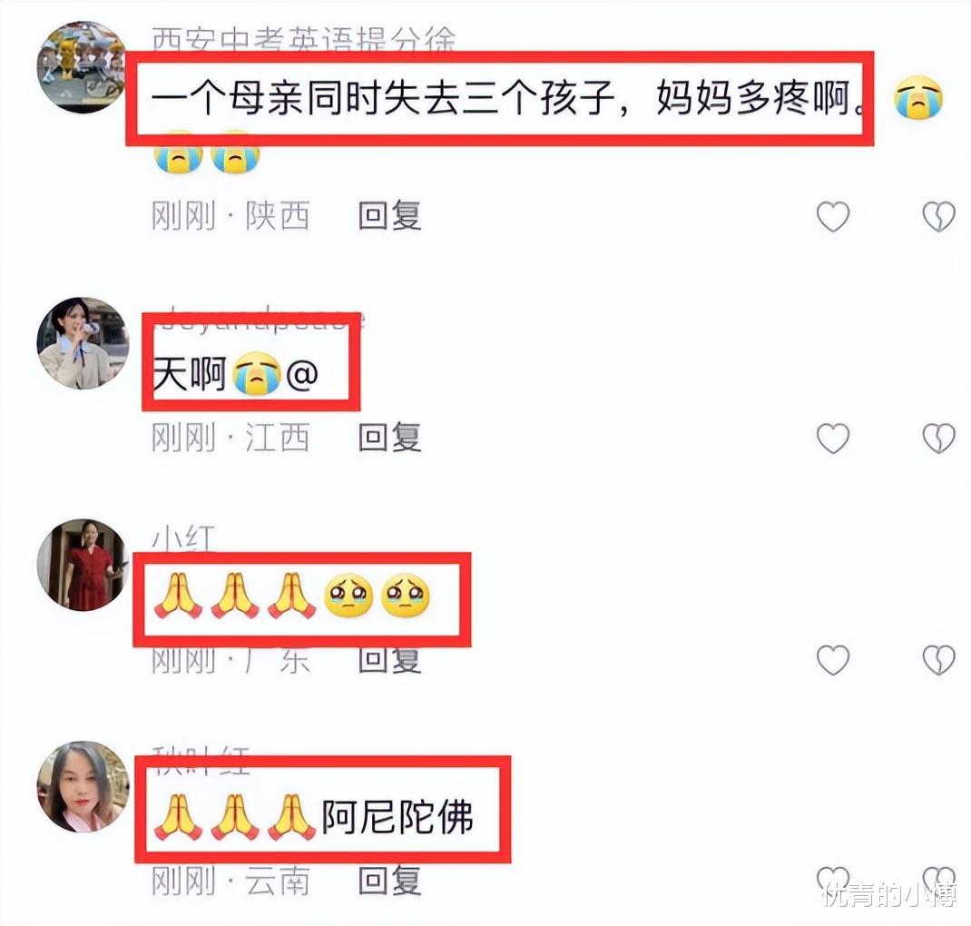Tap broken heart on the 江西 comment
The image size is (971, 926).
click(x=939, y=438)
